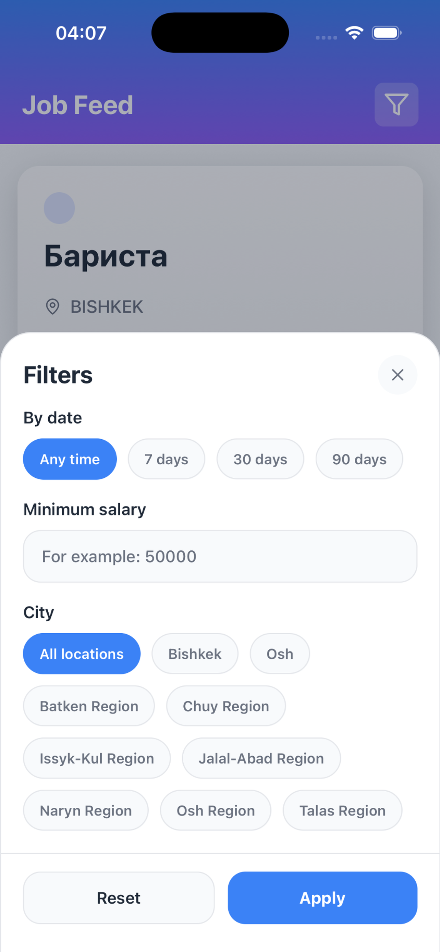Choose the 7 days date filter
The height and width of the screenshot is (952, 440).
click(x=166, y=459)
